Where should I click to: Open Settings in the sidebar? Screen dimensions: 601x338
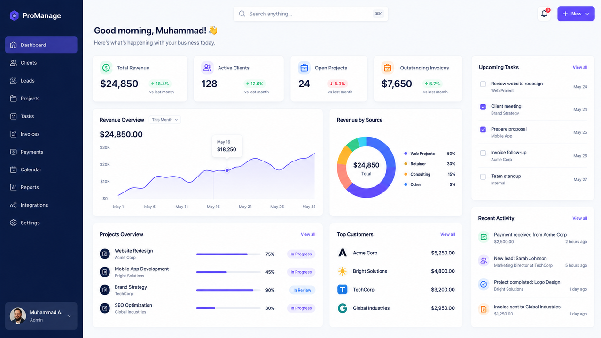click(41, 223)
